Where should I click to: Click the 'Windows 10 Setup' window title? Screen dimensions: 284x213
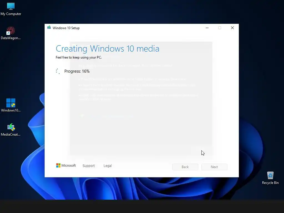[66, 28]
